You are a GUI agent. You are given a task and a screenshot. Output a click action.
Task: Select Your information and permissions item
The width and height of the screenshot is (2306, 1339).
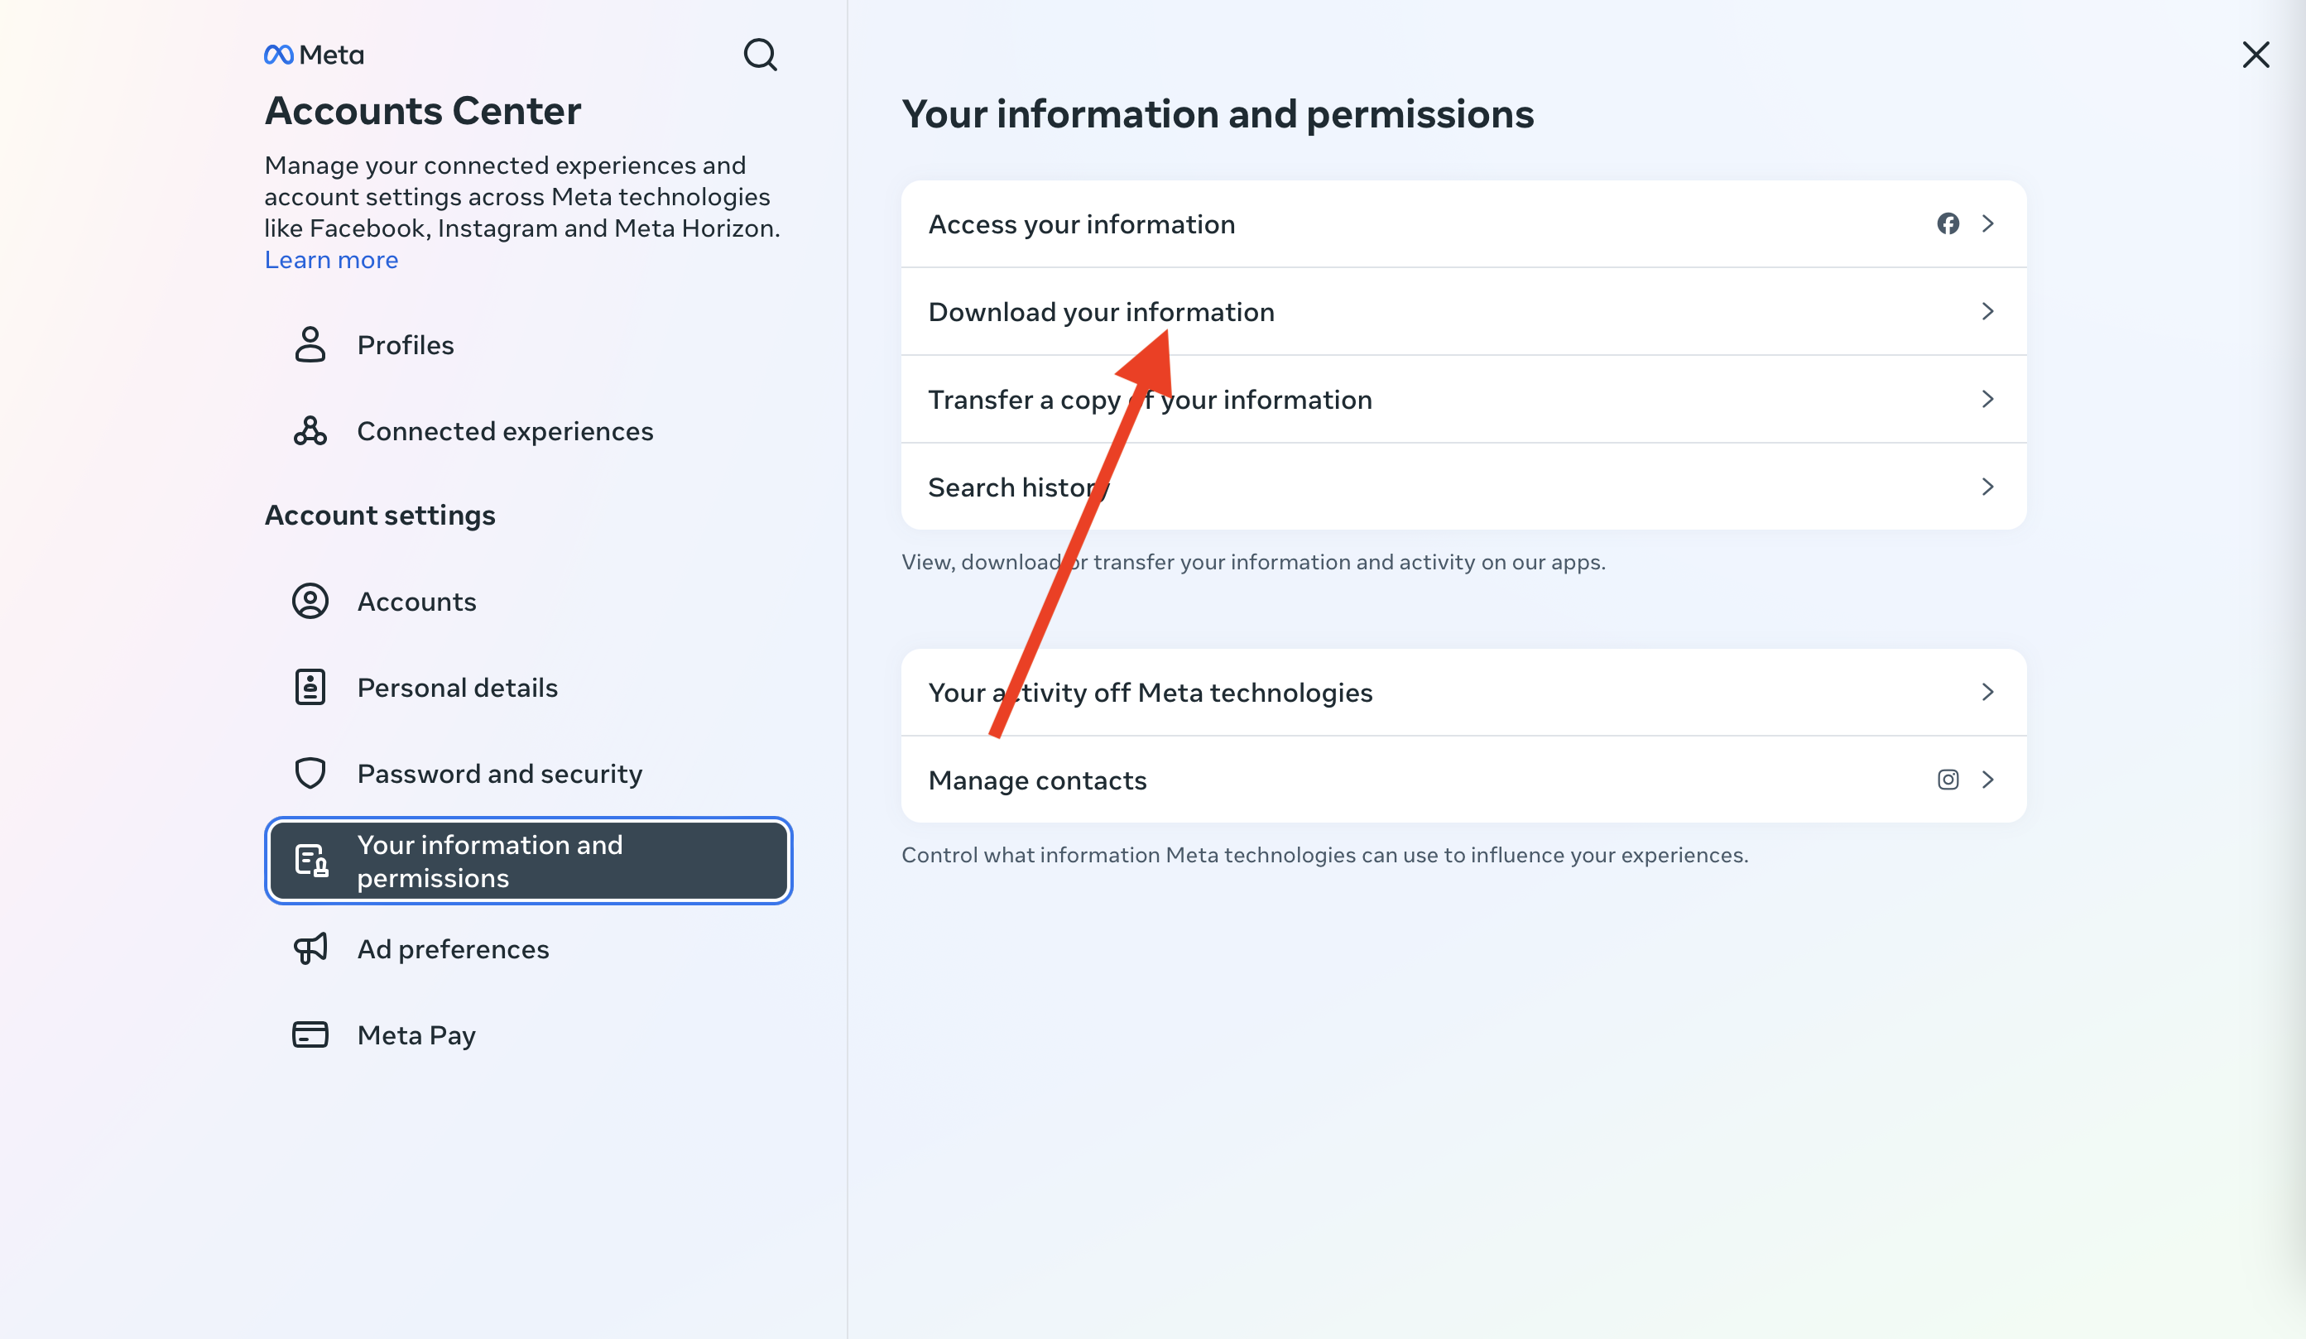click(x=528, y=861)
